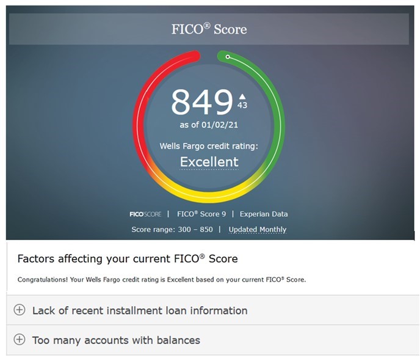Open the "Too many accounts with balances" row label
Viewport: 420px width, 358px height.
point(116,340)
